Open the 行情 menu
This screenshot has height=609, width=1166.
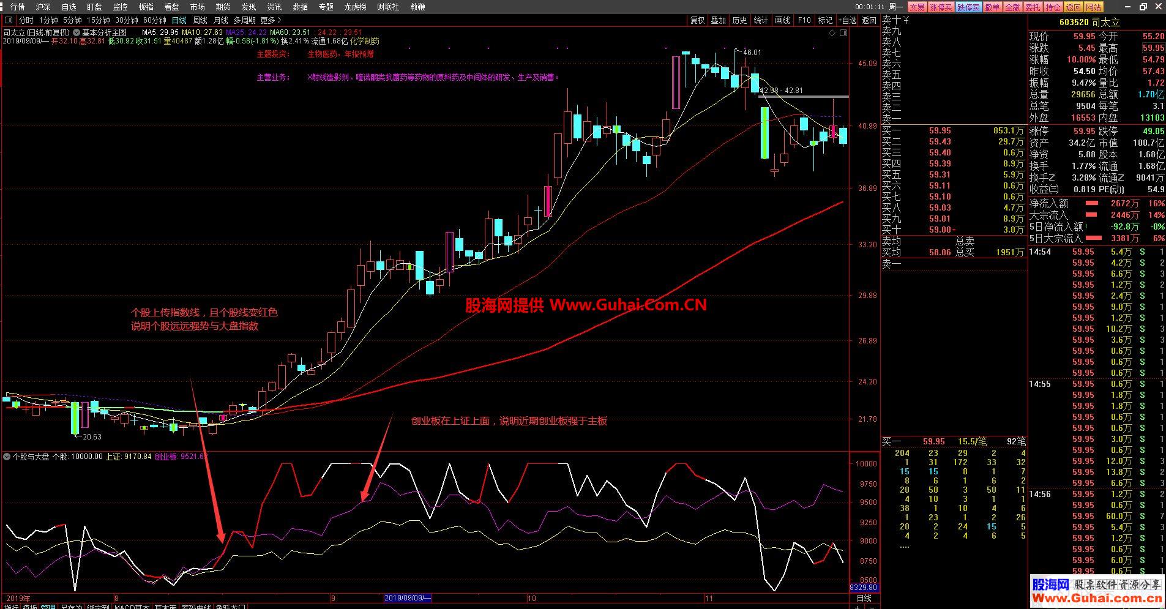pyautogui.click(x=18, y=7)
